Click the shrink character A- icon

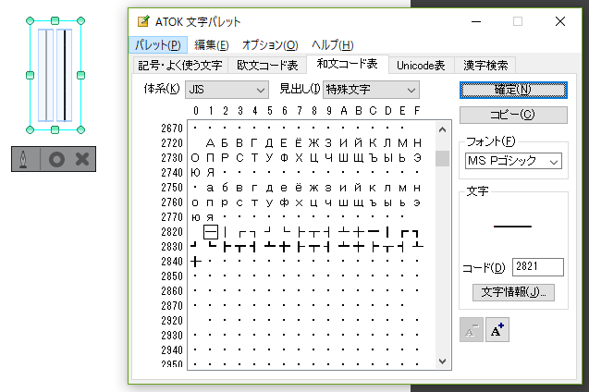472,330
